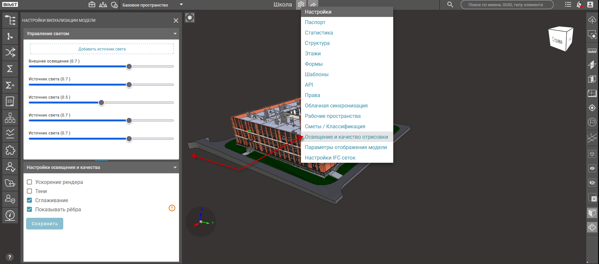Click the notification bell icon

pos(579,5)
